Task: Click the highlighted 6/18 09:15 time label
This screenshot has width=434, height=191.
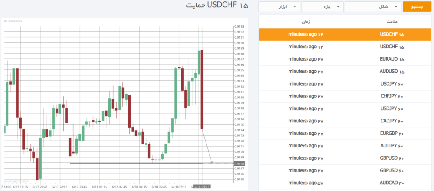Action: coord(202,187)
